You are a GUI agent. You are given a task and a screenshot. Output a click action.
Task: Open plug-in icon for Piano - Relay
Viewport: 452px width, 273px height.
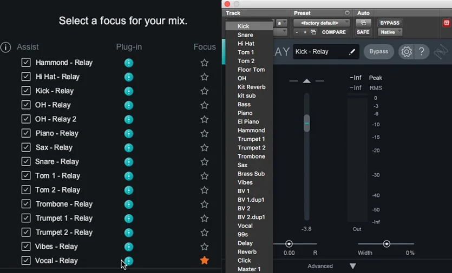pyautogui.click(x=129, y=133)
